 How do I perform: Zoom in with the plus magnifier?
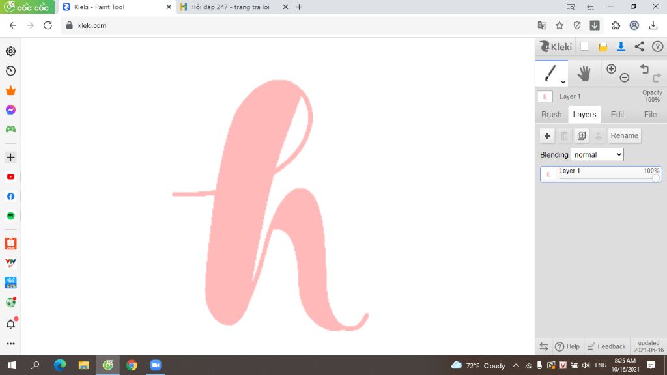[611, 69]
